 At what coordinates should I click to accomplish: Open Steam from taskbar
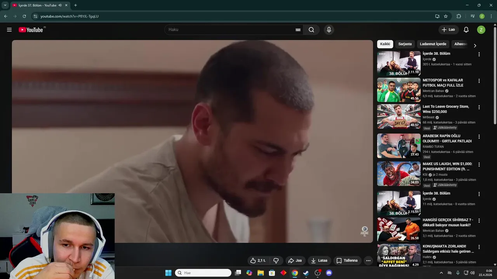306,273
